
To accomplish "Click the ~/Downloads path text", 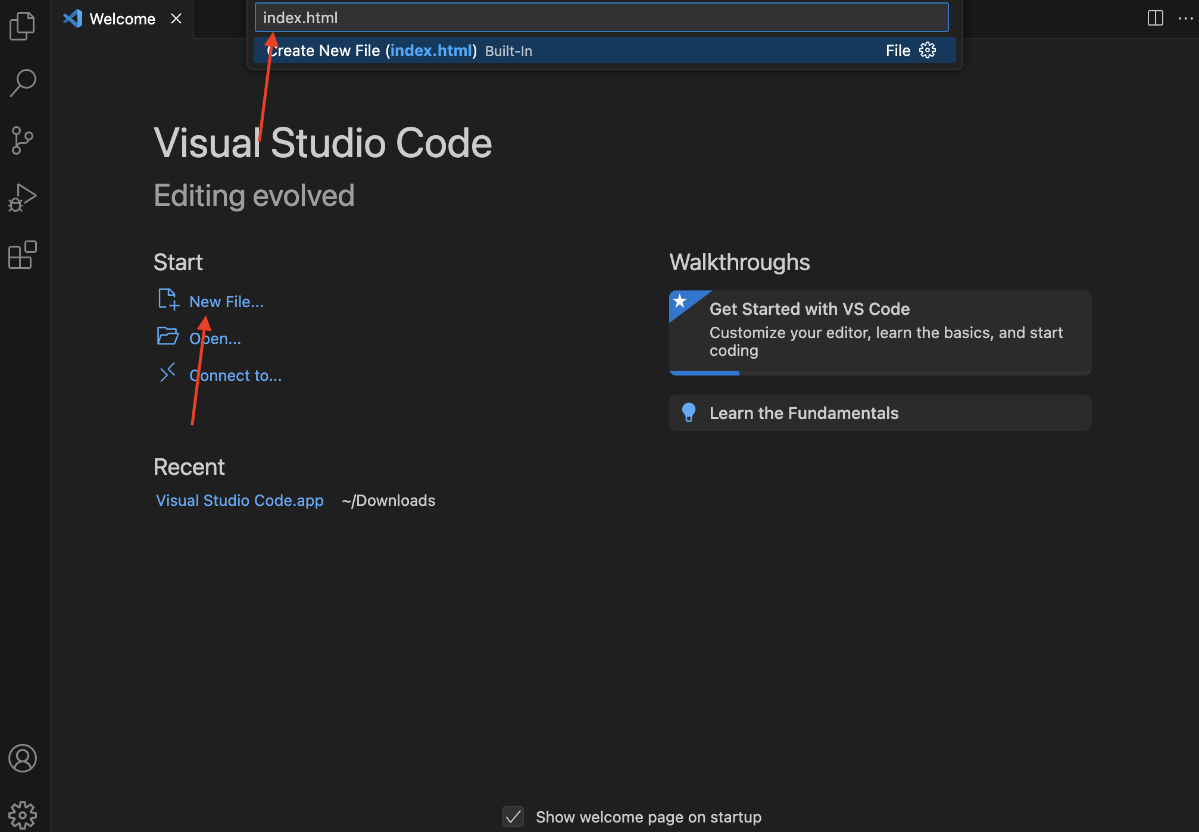I will coord(389,501).
